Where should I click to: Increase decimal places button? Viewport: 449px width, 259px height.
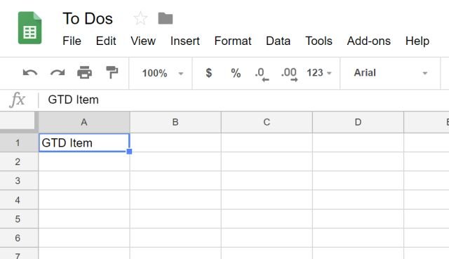pos(289,74)
